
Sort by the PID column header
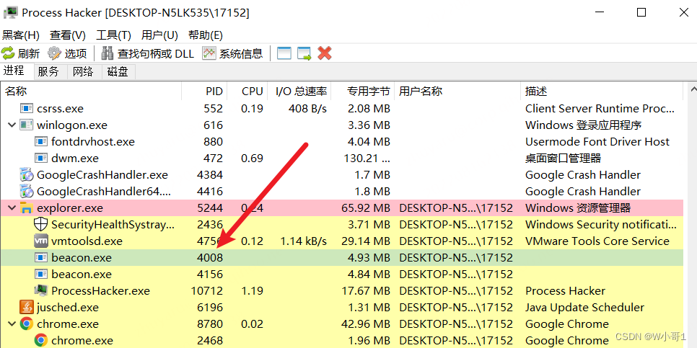click(x=204, y=92)
